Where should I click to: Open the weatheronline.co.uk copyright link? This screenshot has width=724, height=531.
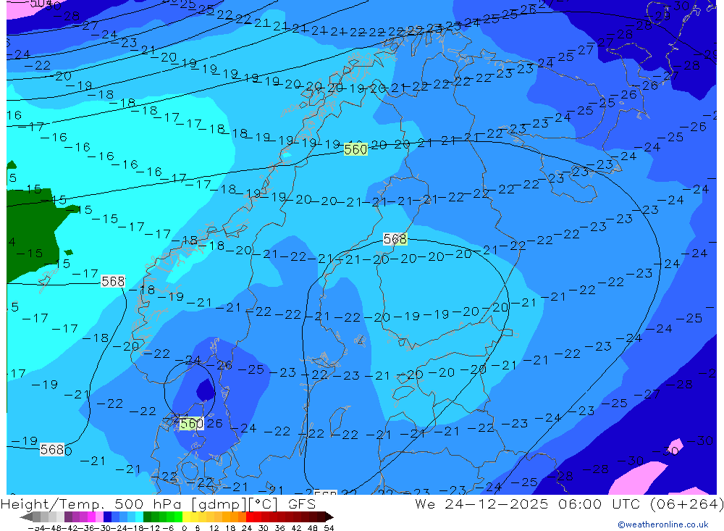(663, 524)
